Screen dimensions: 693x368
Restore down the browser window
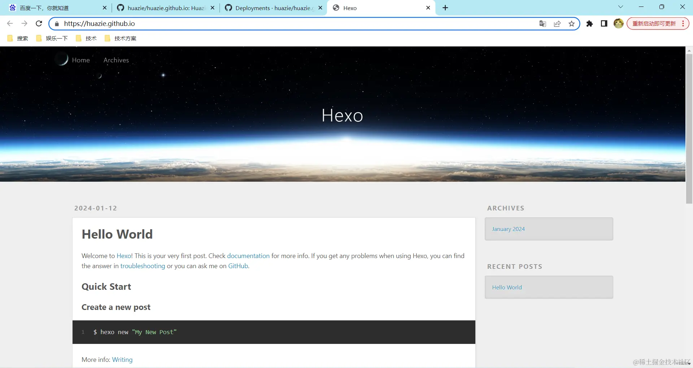pos(662,7)
